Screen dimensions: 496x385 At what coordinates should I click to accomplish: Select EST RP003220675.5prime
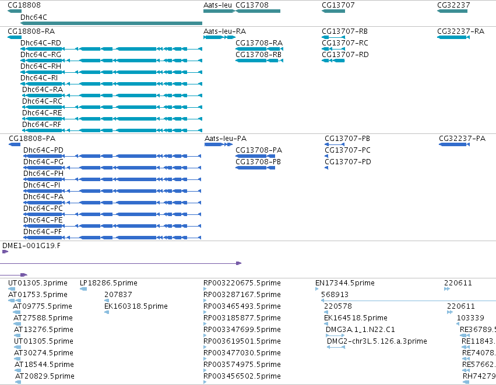(242, 283)
